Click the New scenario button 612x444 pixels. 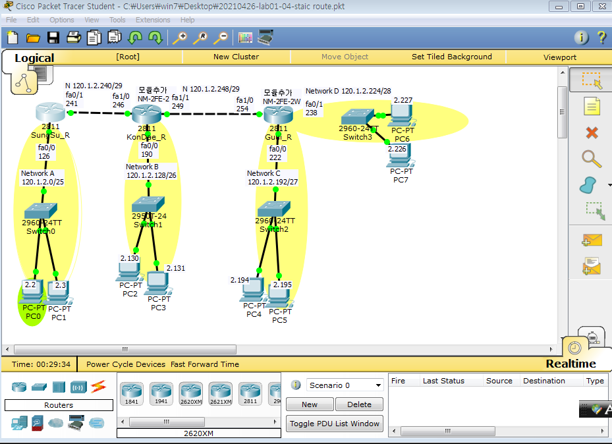pyautogui.click(x=310, y=404)
